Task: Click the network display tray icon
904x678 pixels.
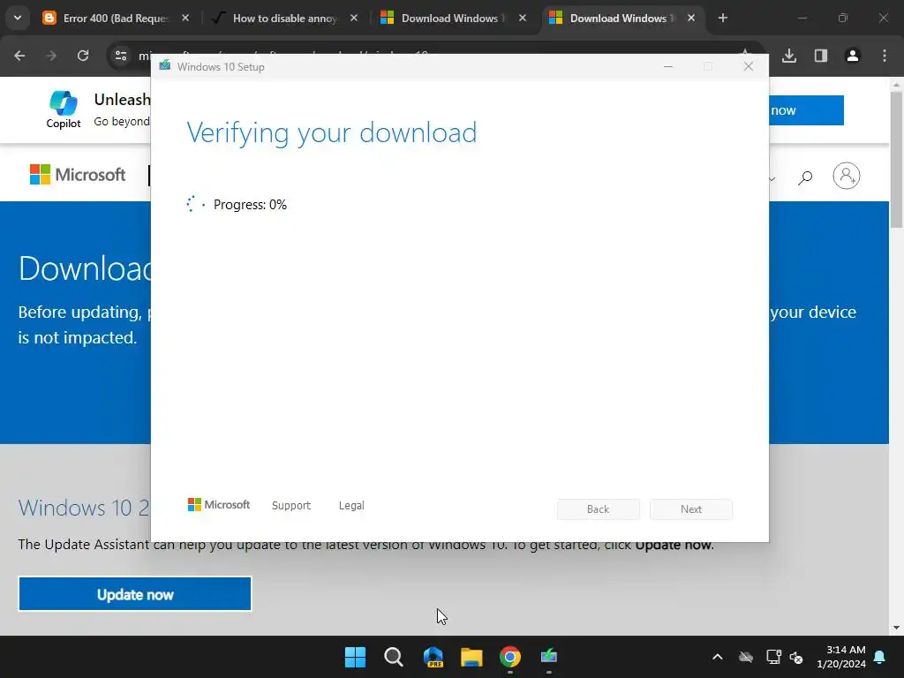Action: click(x=773, y=657)
